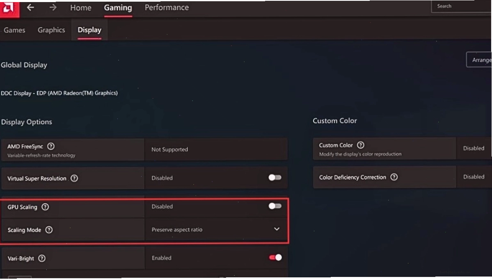Switch to Graphics sub-tab
The width and height of the screenshot is (492, 279).
tap(51, 30)
